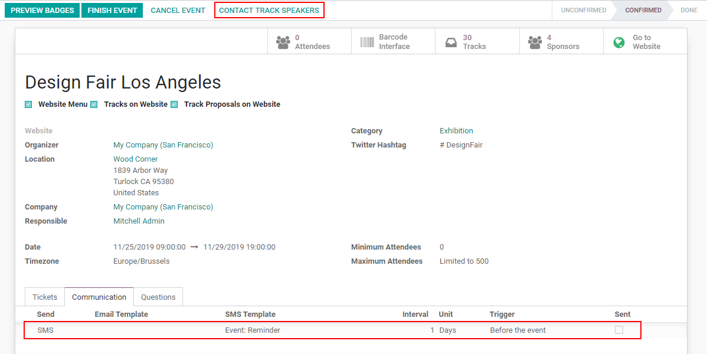The height and width of the screenshot is (354, 707).
Task: Click the Attendees people icon
Action: click(283, 42)
